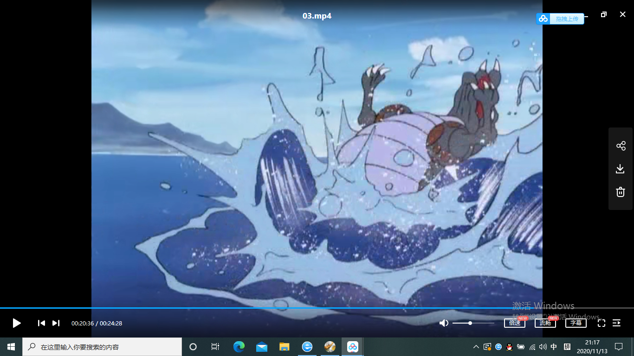
Task: Click the IE-style tray icon
Action: (498, 347)
